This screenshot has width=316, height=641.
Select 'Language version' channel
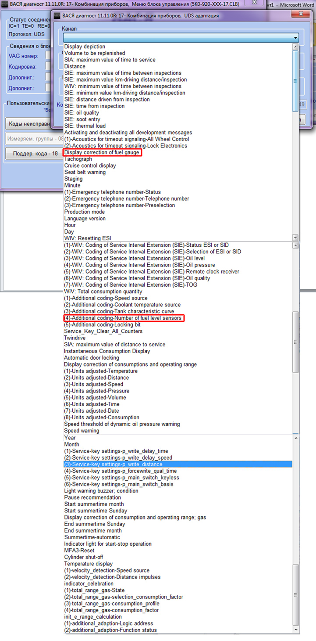click(x=85, y=218)
